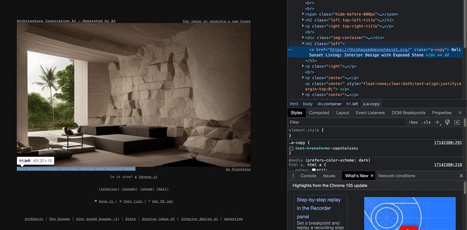Open the Stats footer link
Screen dimensions: 467x230
coord(130,219)
